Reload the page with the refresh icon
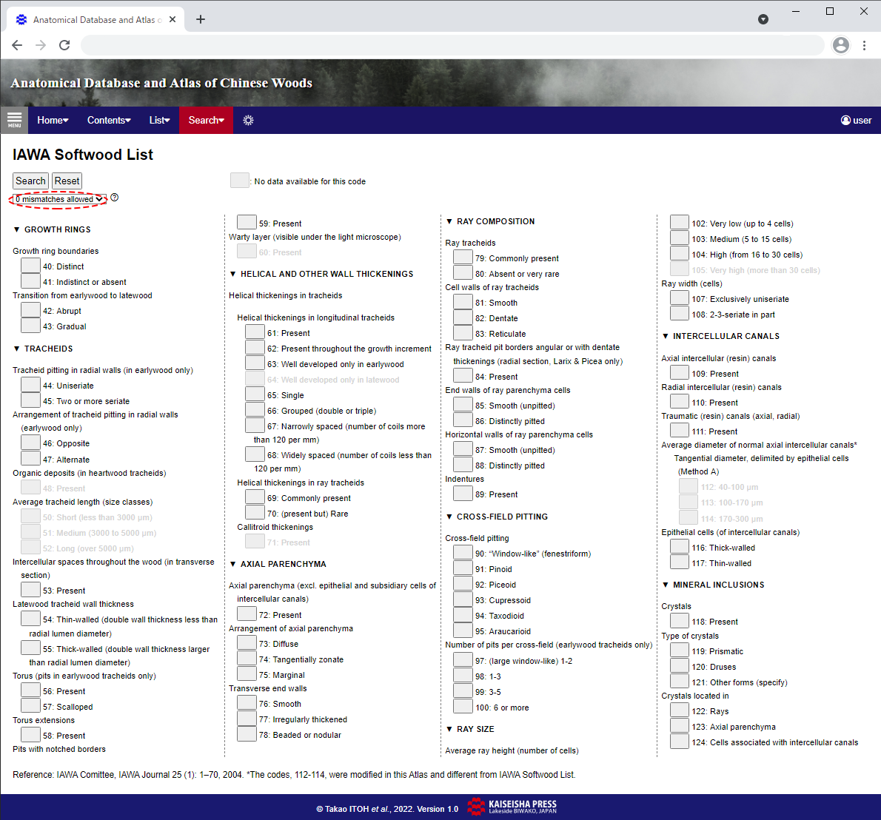Screen dimensions: 881x820 click(x=64, y=45)
